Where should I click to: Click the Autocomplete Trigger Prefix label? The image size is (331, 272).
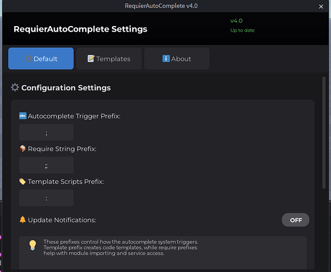[x=74, y=116]
